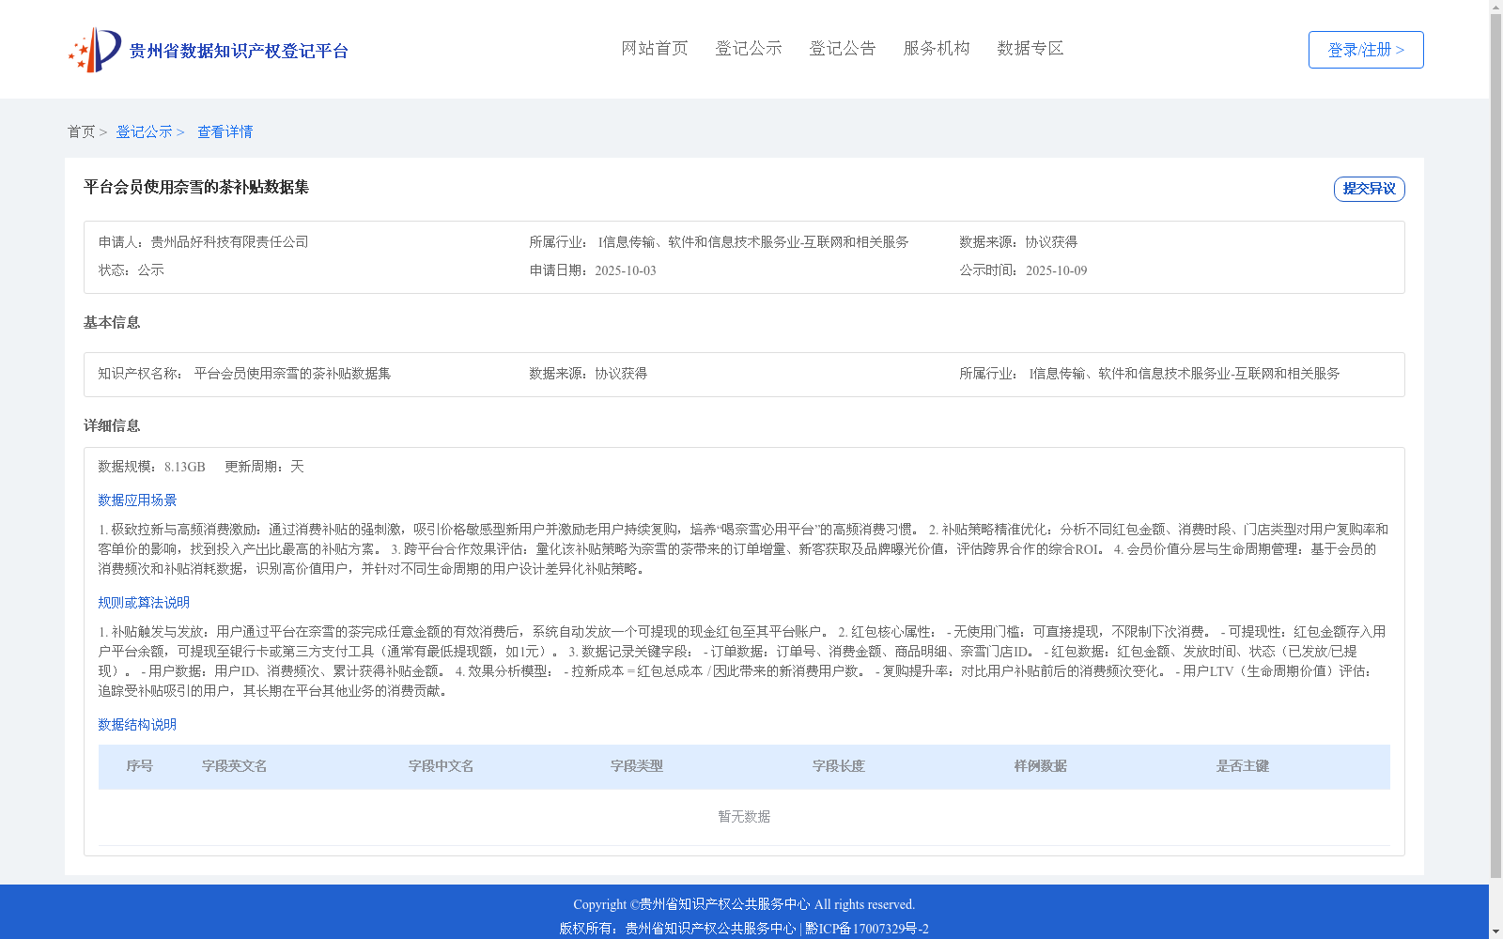The width and height of the screenshot is (1503, 939).
Task: Click the scrollbar up arrow
Action: [x=1495, y=7]
